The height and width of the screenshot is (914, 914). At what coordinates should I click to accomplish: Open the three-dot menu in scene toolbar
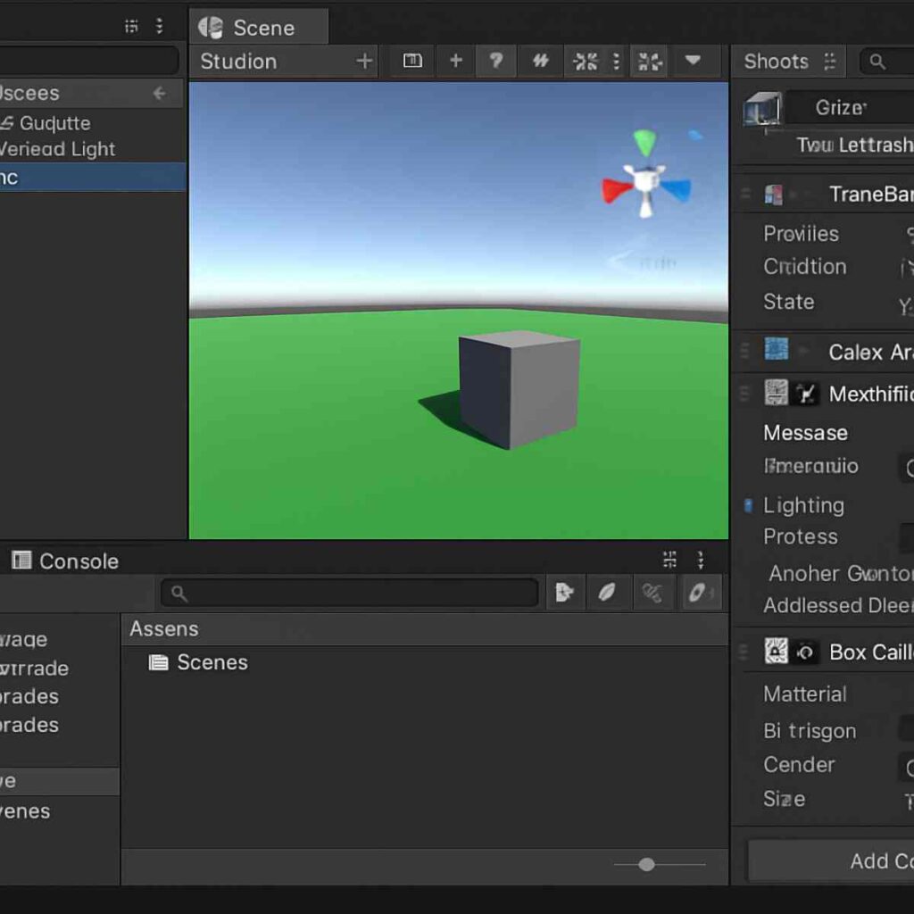coord(616,62)
